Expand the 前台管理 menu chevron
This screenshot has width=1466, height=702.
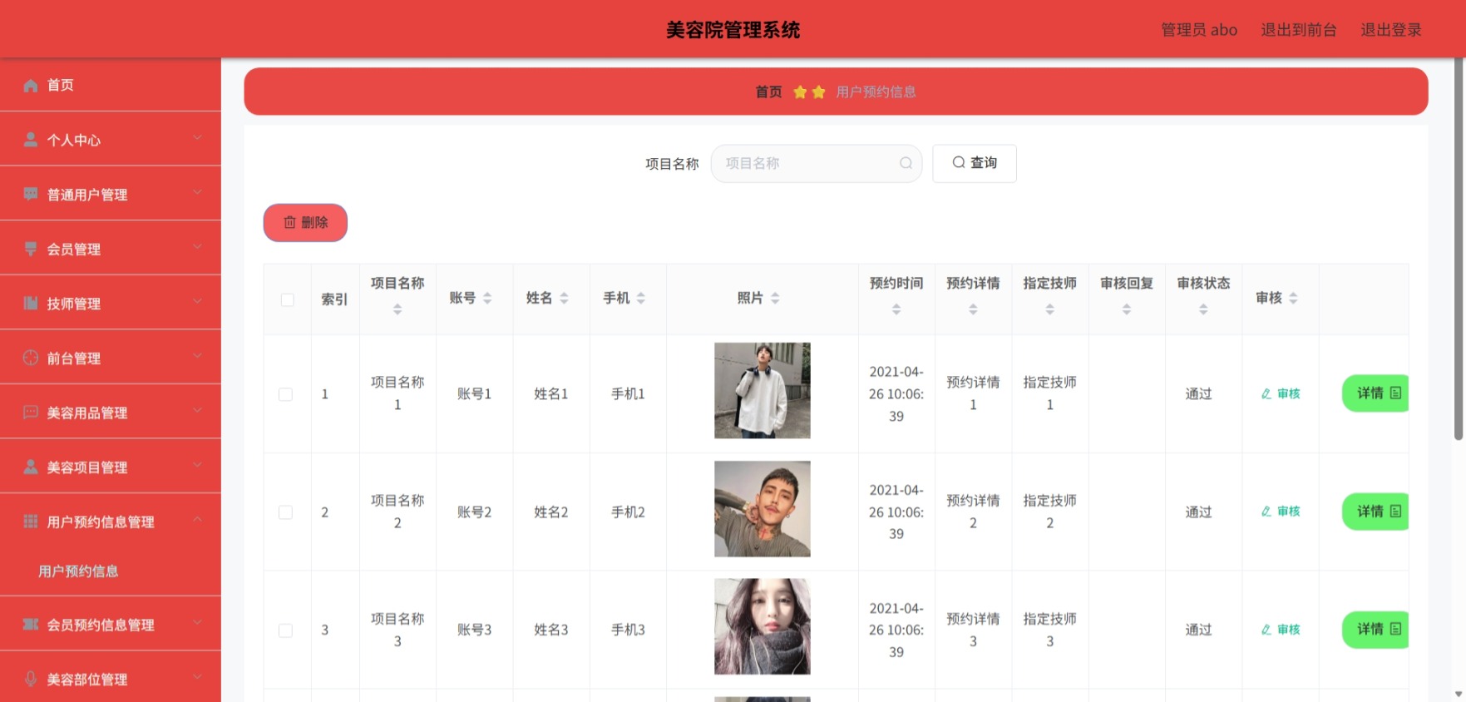(197, 356)
